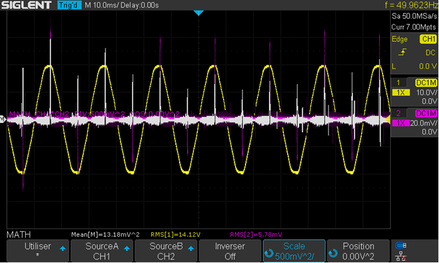The width and height of the screenshot is (439, 263).
Task: Click the USB device status icon
Action: tap(401, 245)
